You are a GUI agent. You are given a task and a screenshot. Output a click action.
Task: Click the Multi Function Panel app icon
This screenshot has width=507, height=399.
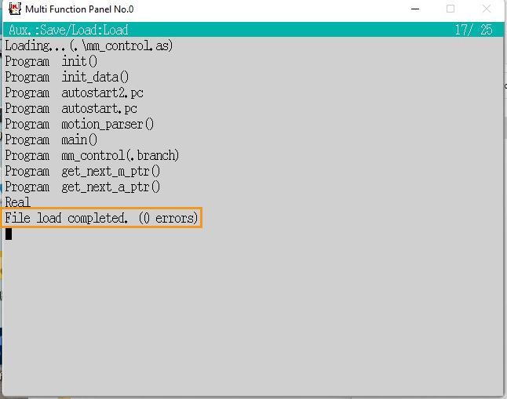15,9
